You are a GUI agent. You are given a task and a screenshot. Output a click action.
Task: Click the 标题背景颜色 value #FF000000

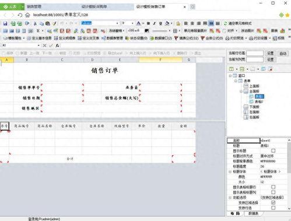[x=268, y=161]
